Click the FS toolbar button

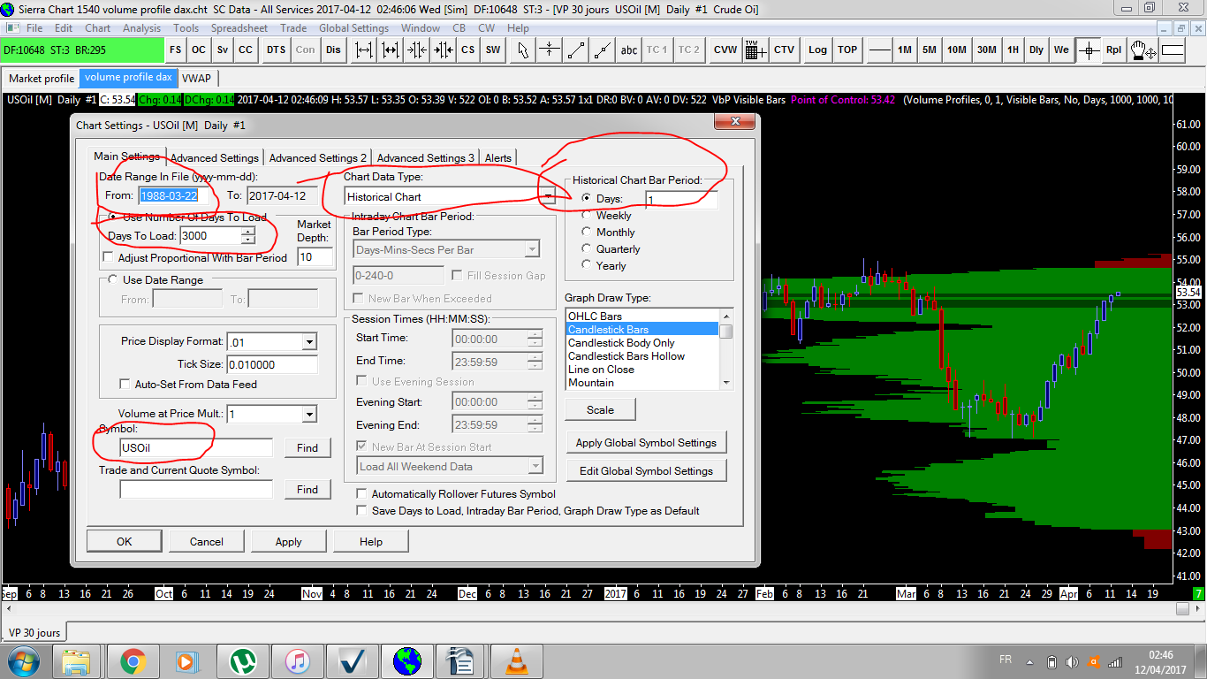(176, 50)
